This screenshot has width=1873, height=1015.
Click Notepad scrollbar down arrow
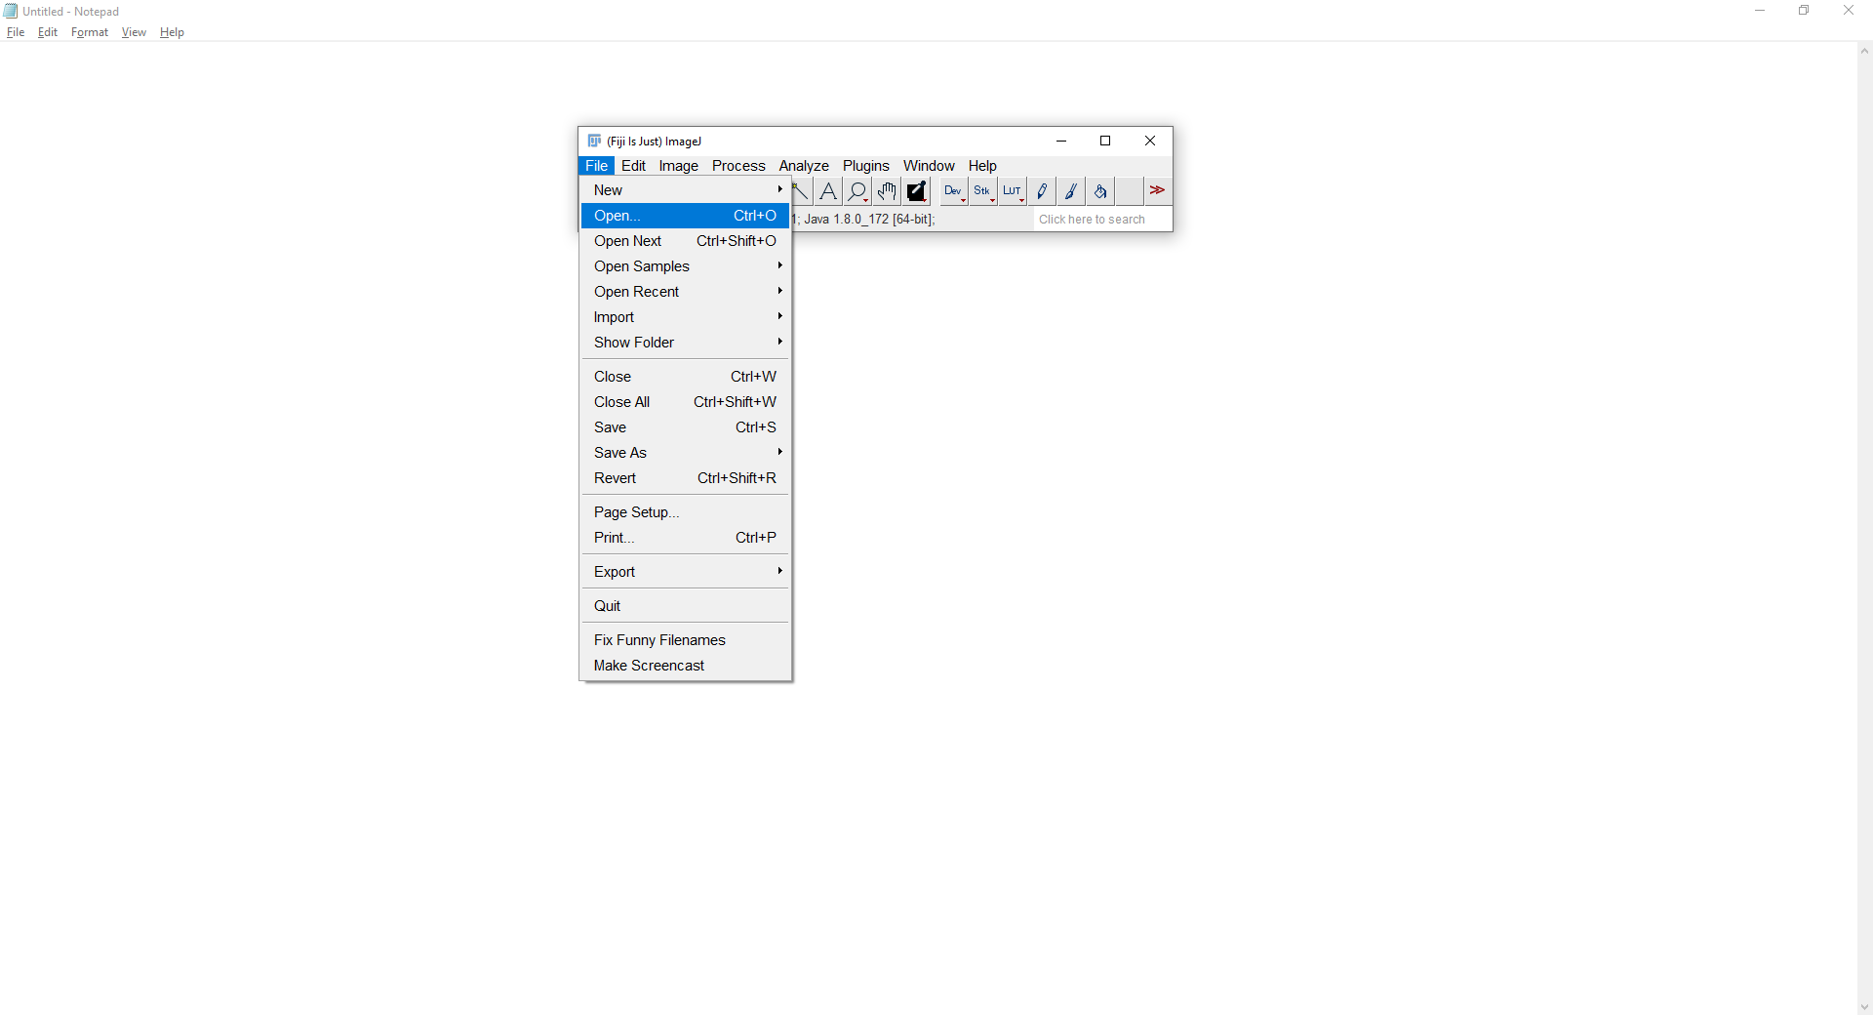[x=1864, y=1007]
